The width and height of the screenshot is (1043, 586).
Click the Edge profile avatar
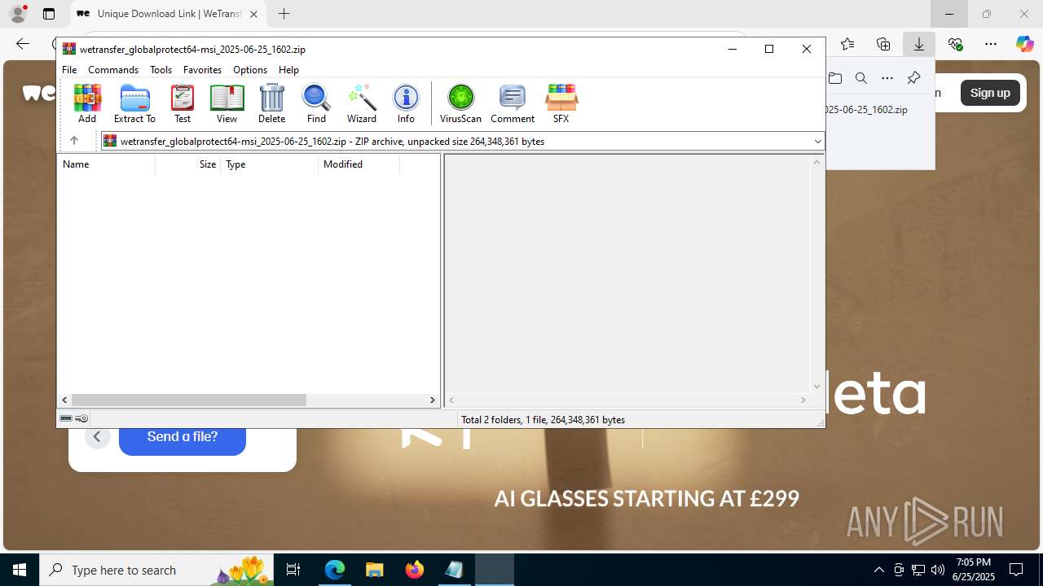[18, 14]
